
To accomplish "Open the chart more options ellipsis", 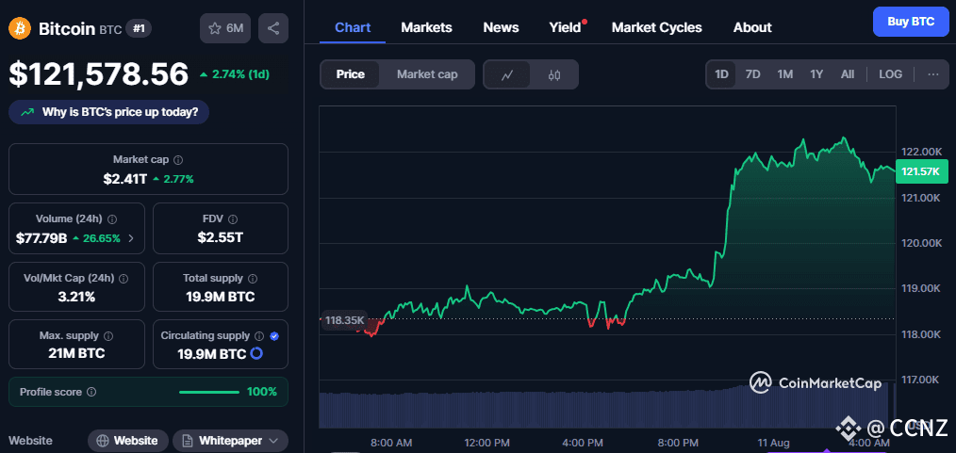I will tap(933, 74).
